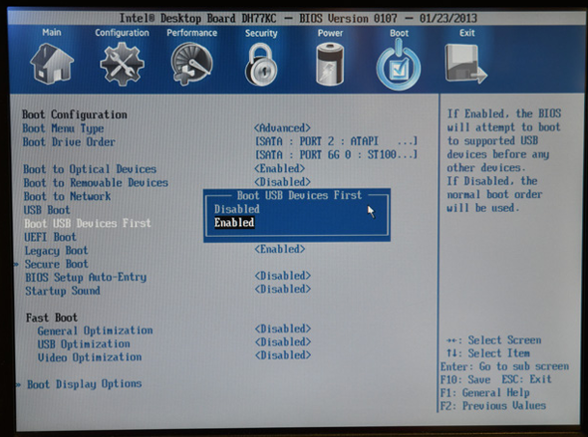Open the Security padlock icon
The width and height of the screenshot is (588, 437).
(x=261, y=65)
